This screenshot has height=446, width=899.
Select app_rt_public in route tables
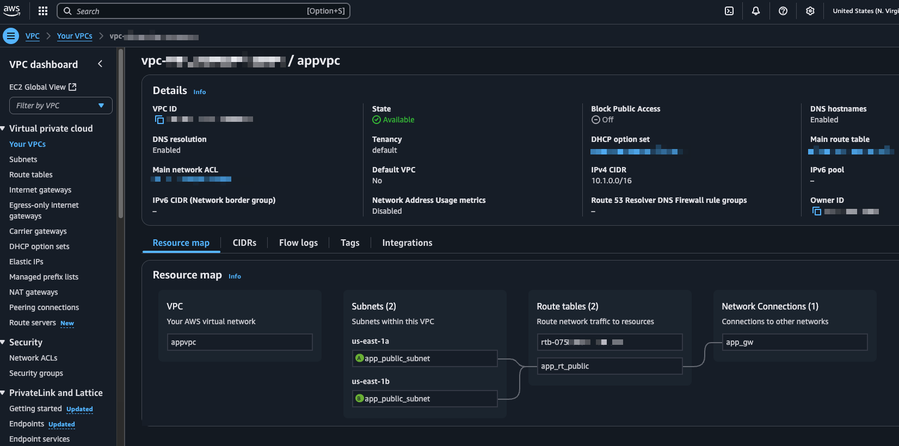(x=609, y=366)
